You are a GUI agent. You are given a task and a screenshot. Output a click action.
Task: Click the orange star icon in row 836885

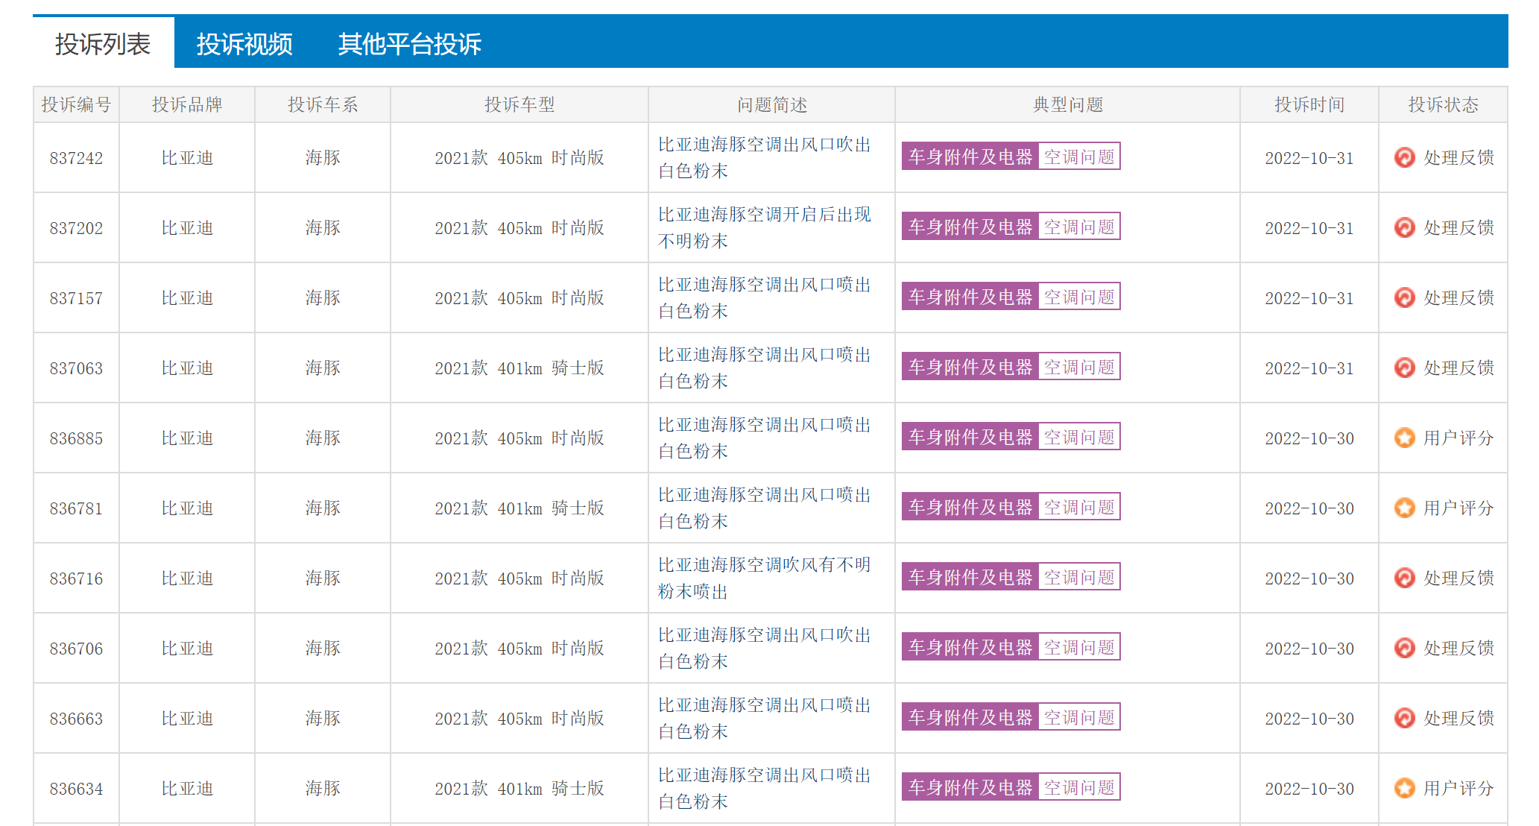coord(1404,438)
